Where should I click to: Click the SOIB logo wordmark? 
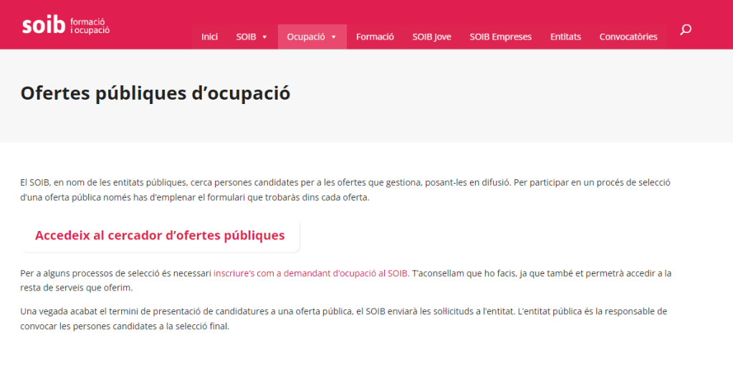click(x=44, y=26)
